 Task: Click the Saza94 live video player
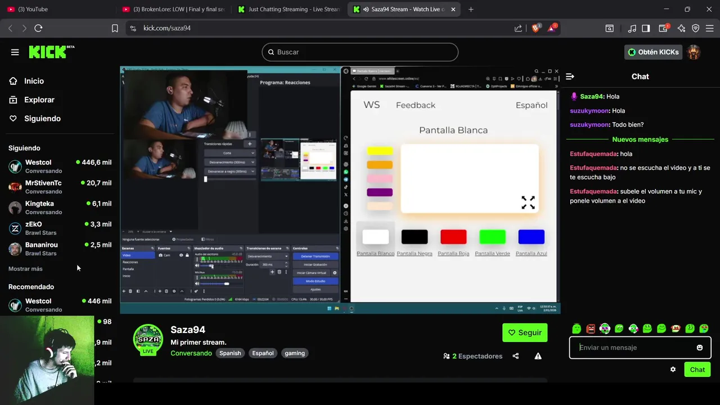340,190
